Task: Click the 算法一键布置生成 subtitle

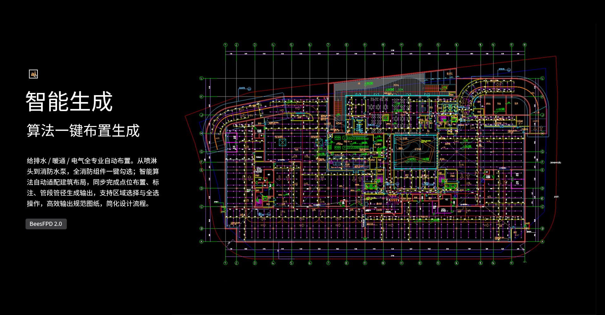Action: tap(83, 130)
